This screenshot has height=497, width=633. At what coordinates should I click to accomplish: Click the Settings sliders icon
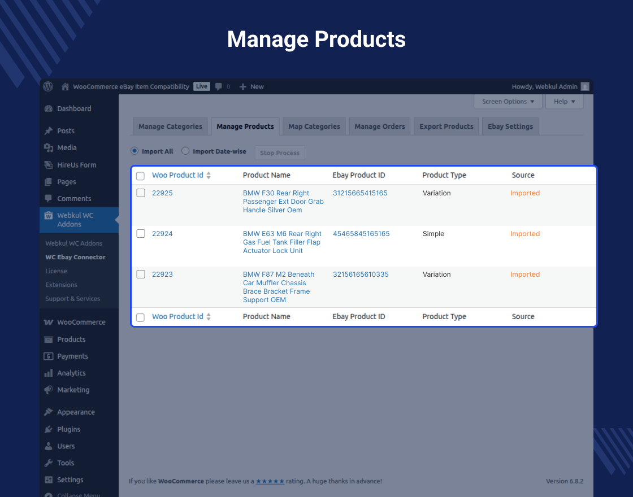(x=49, y=479)
